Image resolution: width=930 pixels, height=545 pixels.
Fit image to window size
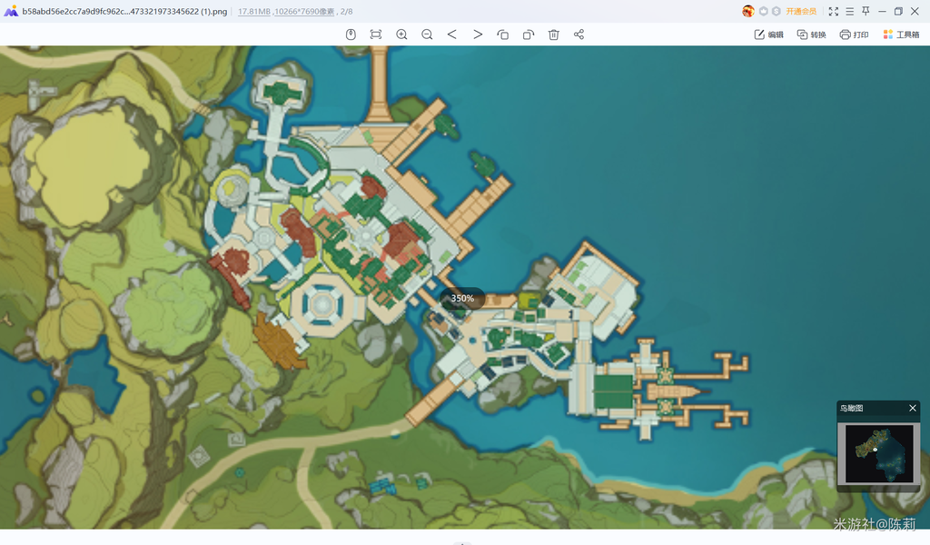click(376, 35)
